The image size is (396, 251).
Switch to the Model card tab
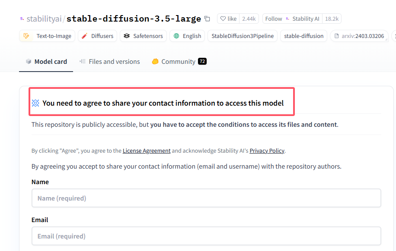click(46, 62)
